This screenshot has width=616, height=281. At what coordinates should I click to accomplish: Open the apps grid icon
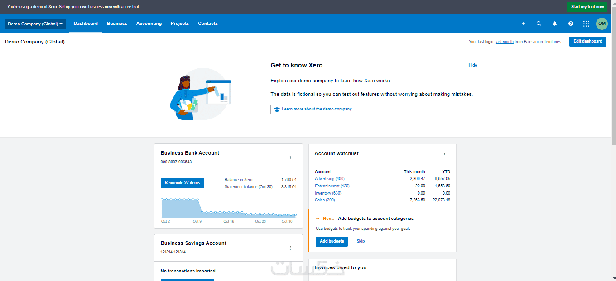click(586, 24)
